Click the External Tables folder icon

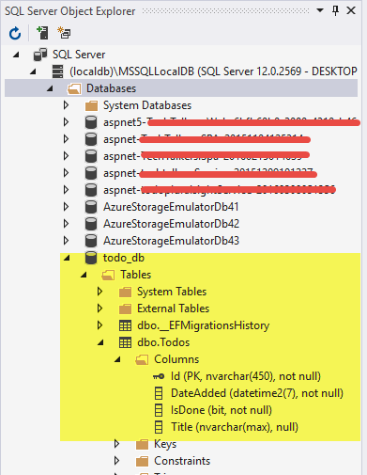click(125, 309)
